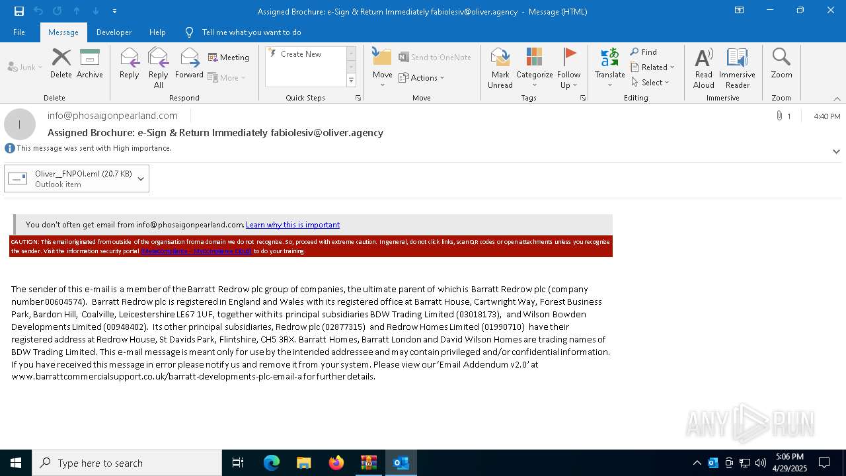
Task: Open Oliver__FNPOI.eml attachment
Action: [70, 178]
